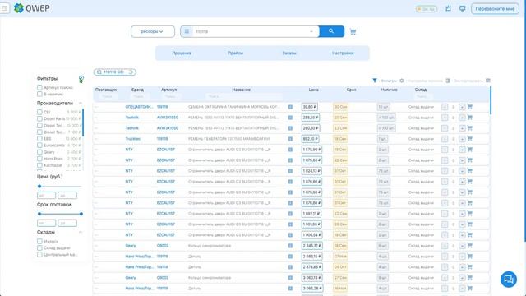Click the Срок column header
Screen dimensions: 526x296
pyautogui.click(x=351, y=90)
